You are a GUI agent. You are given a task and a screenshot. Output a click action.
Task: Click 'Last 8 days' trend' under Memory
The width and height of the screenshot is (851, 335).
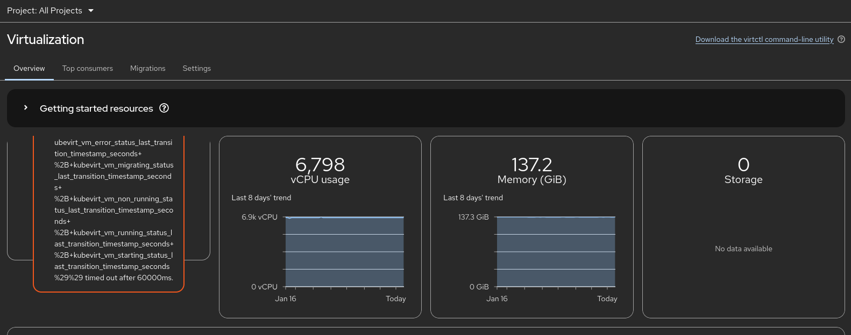[473, 198]
